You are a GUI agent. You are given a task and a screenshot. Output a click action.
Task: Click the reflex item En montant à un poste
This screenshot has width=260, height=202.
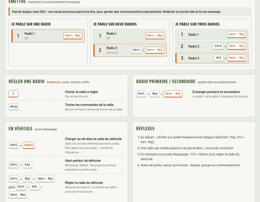tap(190, 156)
